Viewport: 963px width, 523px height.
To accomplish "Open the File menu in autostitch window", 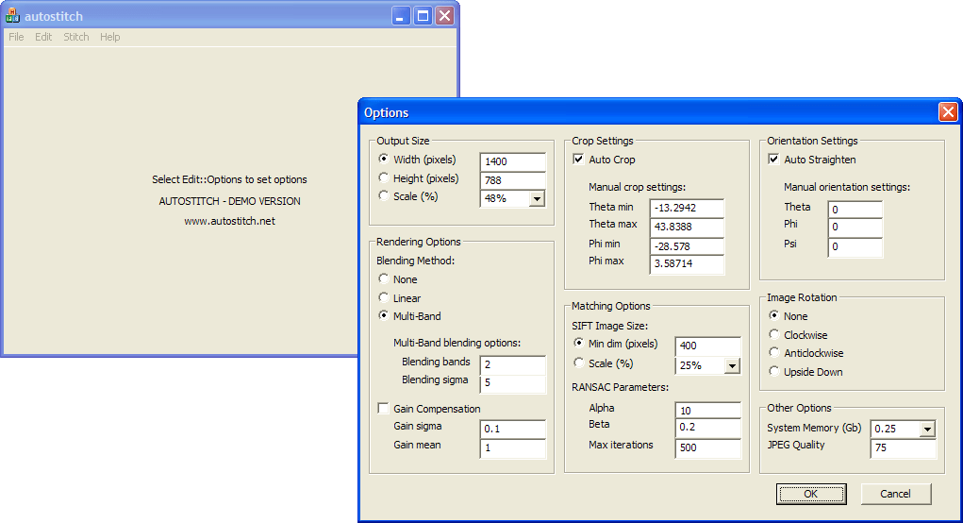I will click(x=16, y=37).
